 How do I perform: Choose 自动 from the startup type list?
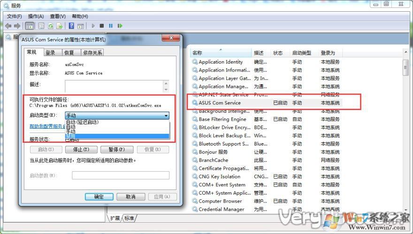click(x=117, y=127)
